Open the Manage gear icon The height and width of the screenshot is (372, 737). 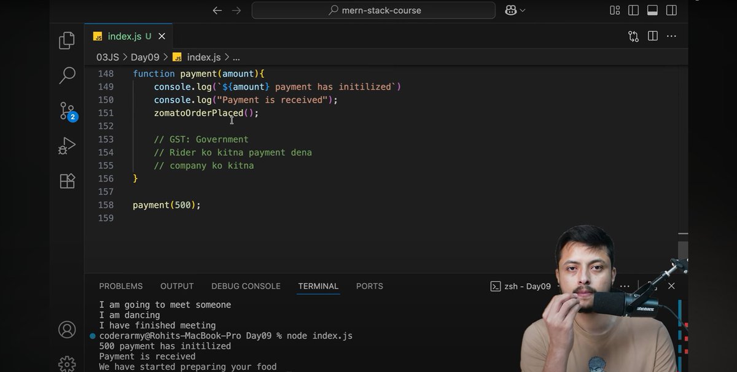click(66, 363)
